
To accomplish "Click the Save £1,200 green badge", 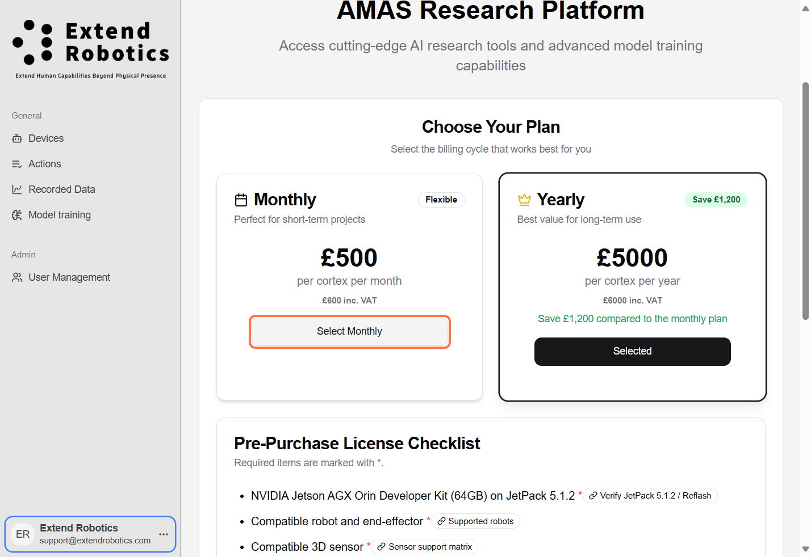I will pyautogui.click(x=716, y=200).
